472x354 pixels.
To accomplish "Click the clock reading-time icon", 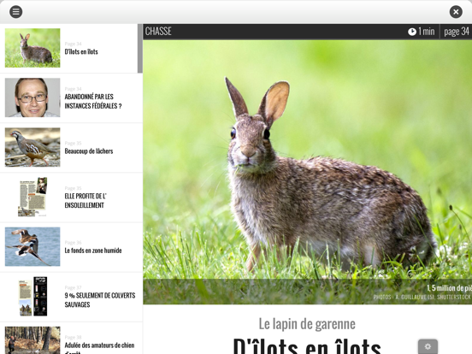I will tap(412, 32).
